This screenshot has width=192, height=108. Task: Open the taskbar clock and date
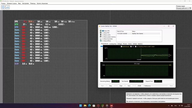187,106
